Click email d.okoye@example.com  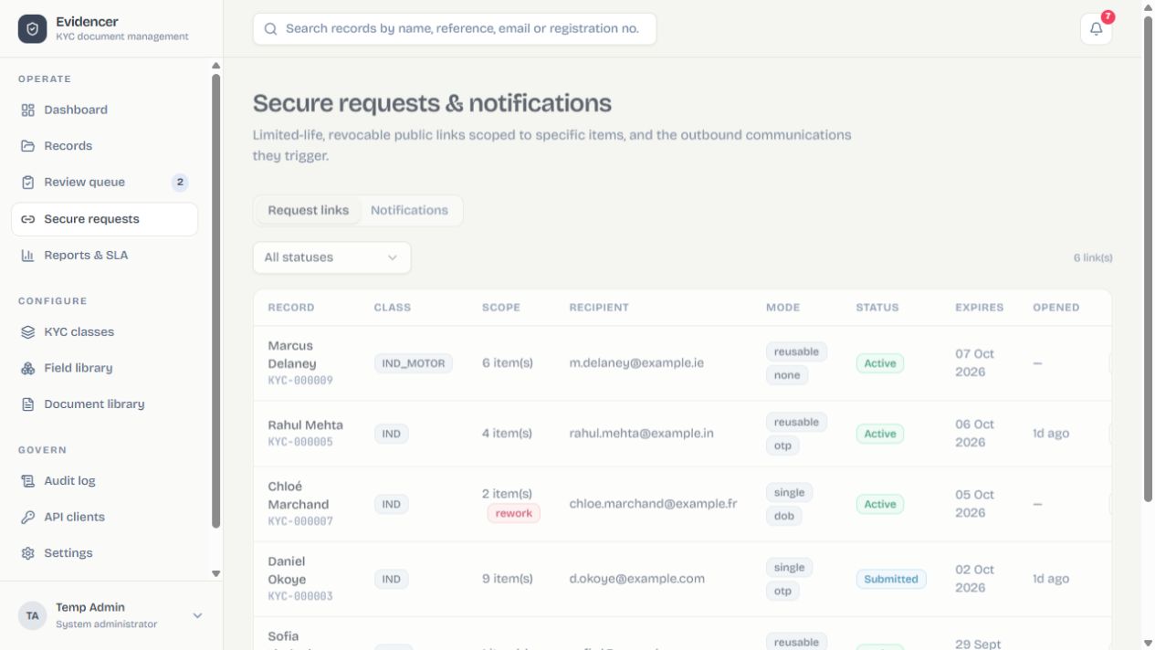[637, 579]
